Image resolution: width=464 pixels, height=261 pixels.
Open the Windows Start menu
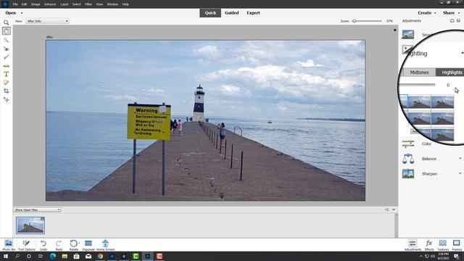point(6,256)
